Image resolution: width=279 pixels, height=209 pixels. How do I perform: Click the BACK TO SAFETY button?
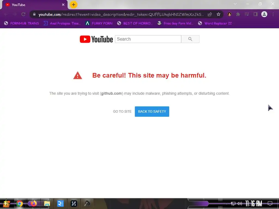point(152,111)
